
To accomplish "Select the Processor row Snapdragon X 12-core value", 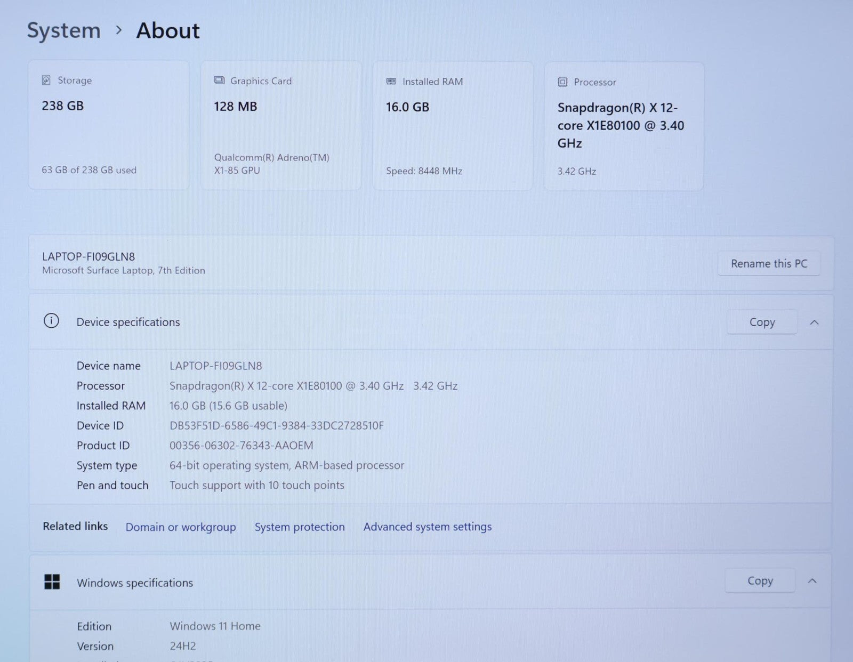I will (x=313, y=386).
